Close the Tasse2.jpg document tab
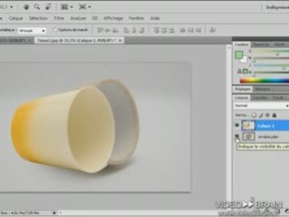 [120, 40]
